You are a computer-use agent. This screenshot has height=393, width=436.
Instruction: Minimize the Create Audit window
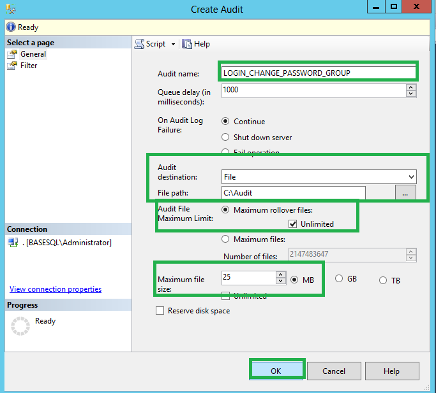[376, 6]
